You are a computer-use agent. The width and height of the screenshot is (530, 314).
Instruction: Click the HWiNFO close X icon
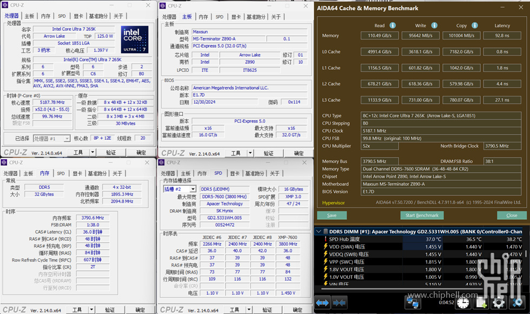tap(517, 303)
